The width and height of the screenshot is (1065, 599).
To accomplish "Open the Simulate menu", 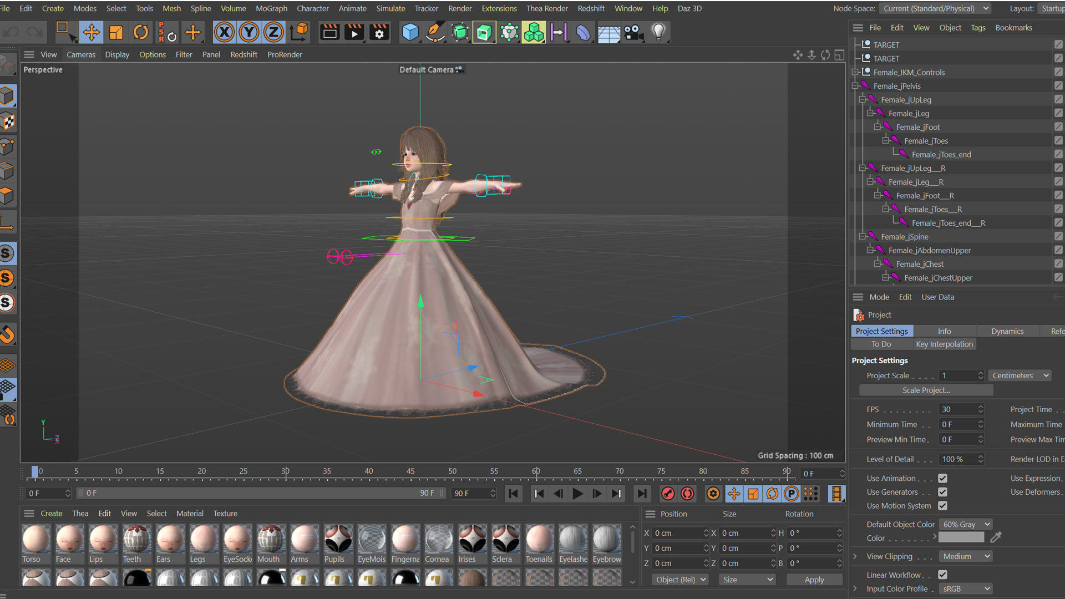I will point(390,8).
